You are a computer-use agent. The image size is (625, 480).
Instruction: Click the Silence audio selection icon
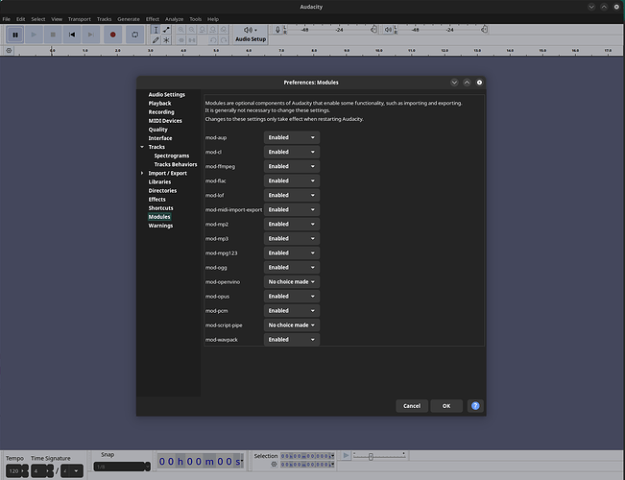coord(192,40)
